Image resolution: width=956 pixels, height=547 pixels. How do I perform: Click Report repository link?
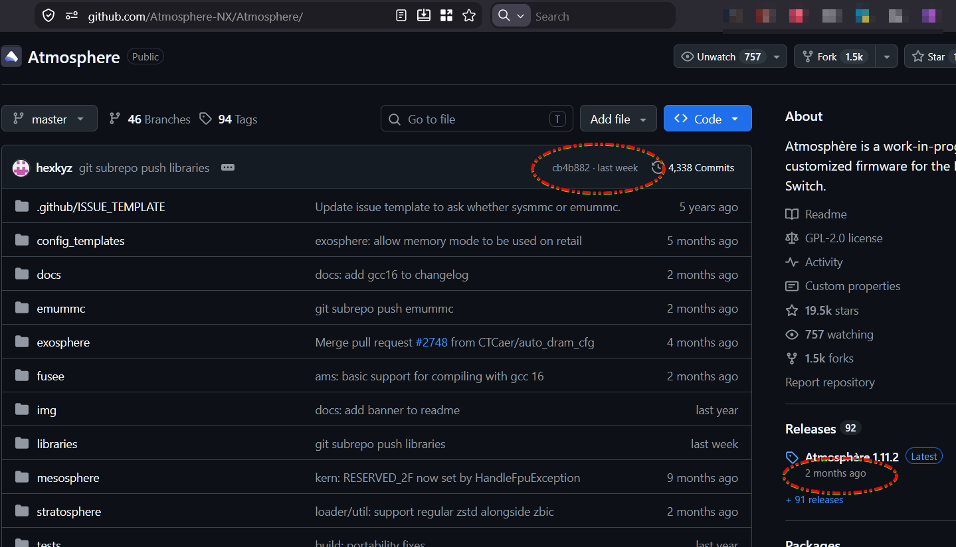point(830,382)
